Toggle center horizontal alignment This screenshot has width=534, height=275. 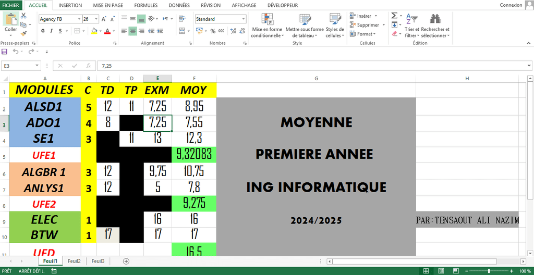click(133, 31)
